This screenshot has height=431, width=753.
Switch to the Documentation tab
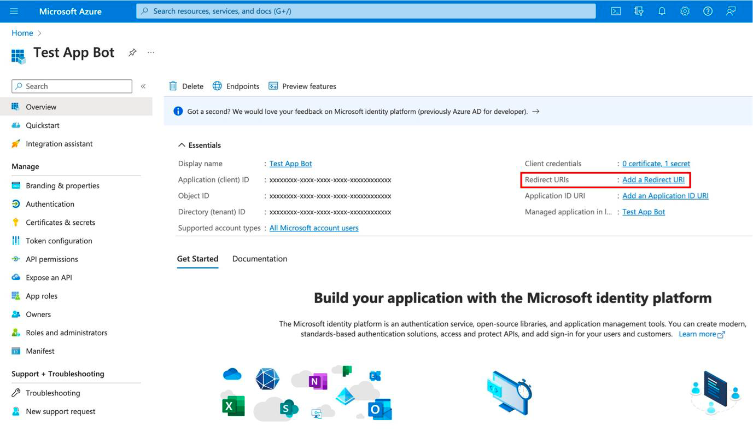coord(260,259)
